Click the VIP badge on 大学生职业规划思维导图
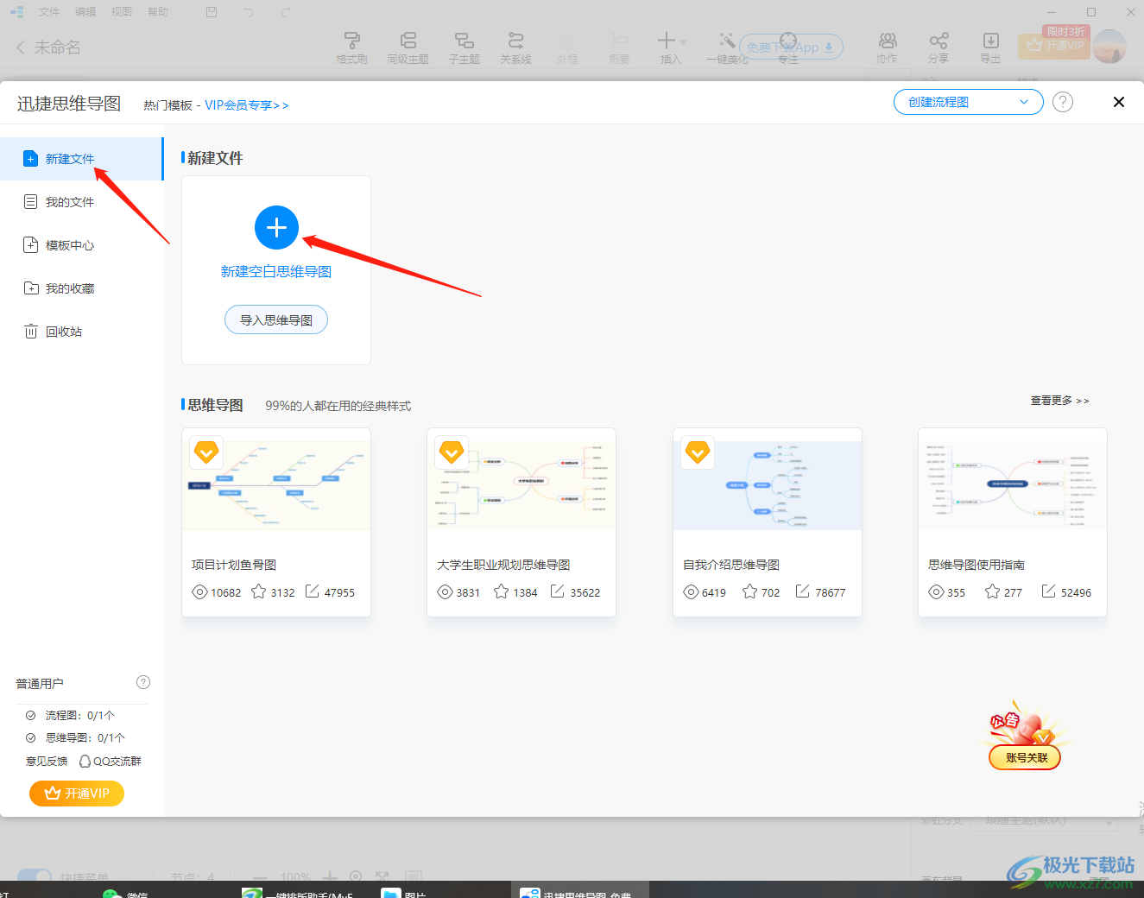Viewport: 1144px width, 898px height. pyautogui.click(x=452, y=452)
